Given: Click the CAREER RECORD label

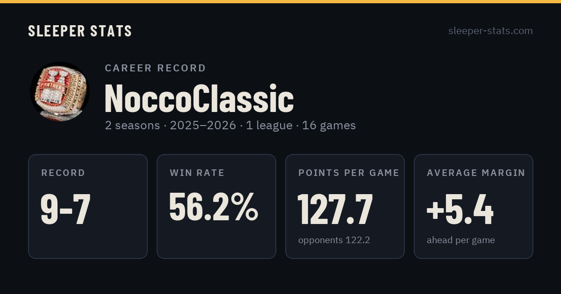Looking at the screenshot, I should click(x=155, y=68).
